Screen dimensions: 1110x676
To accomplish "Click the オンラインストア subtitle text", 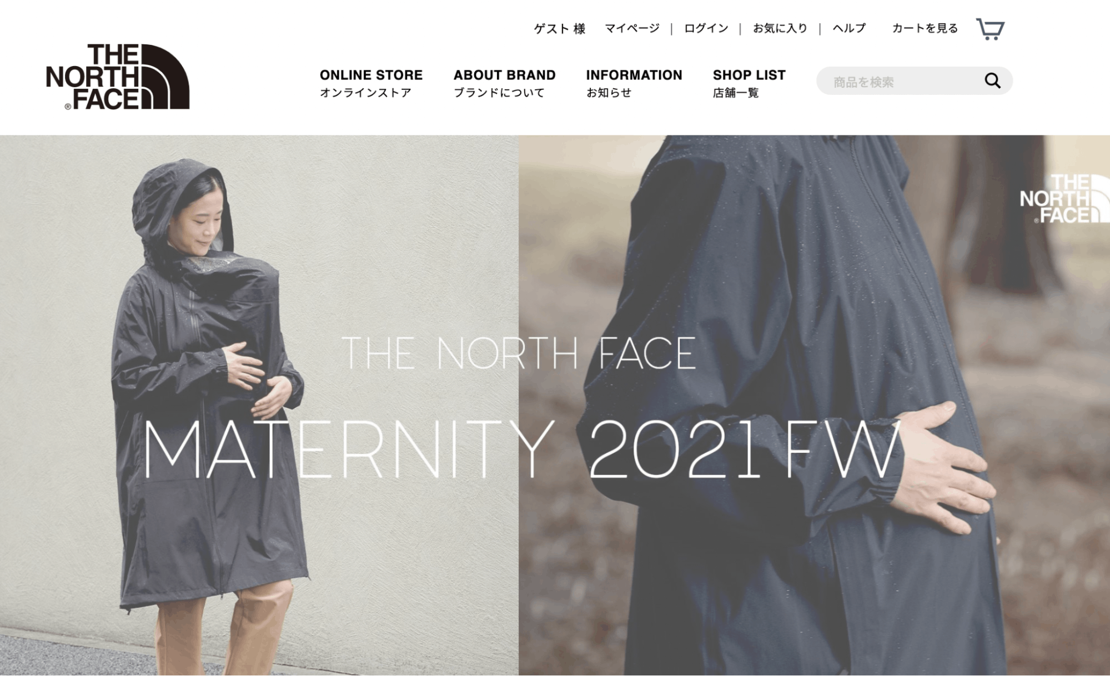I will (365, 93).
